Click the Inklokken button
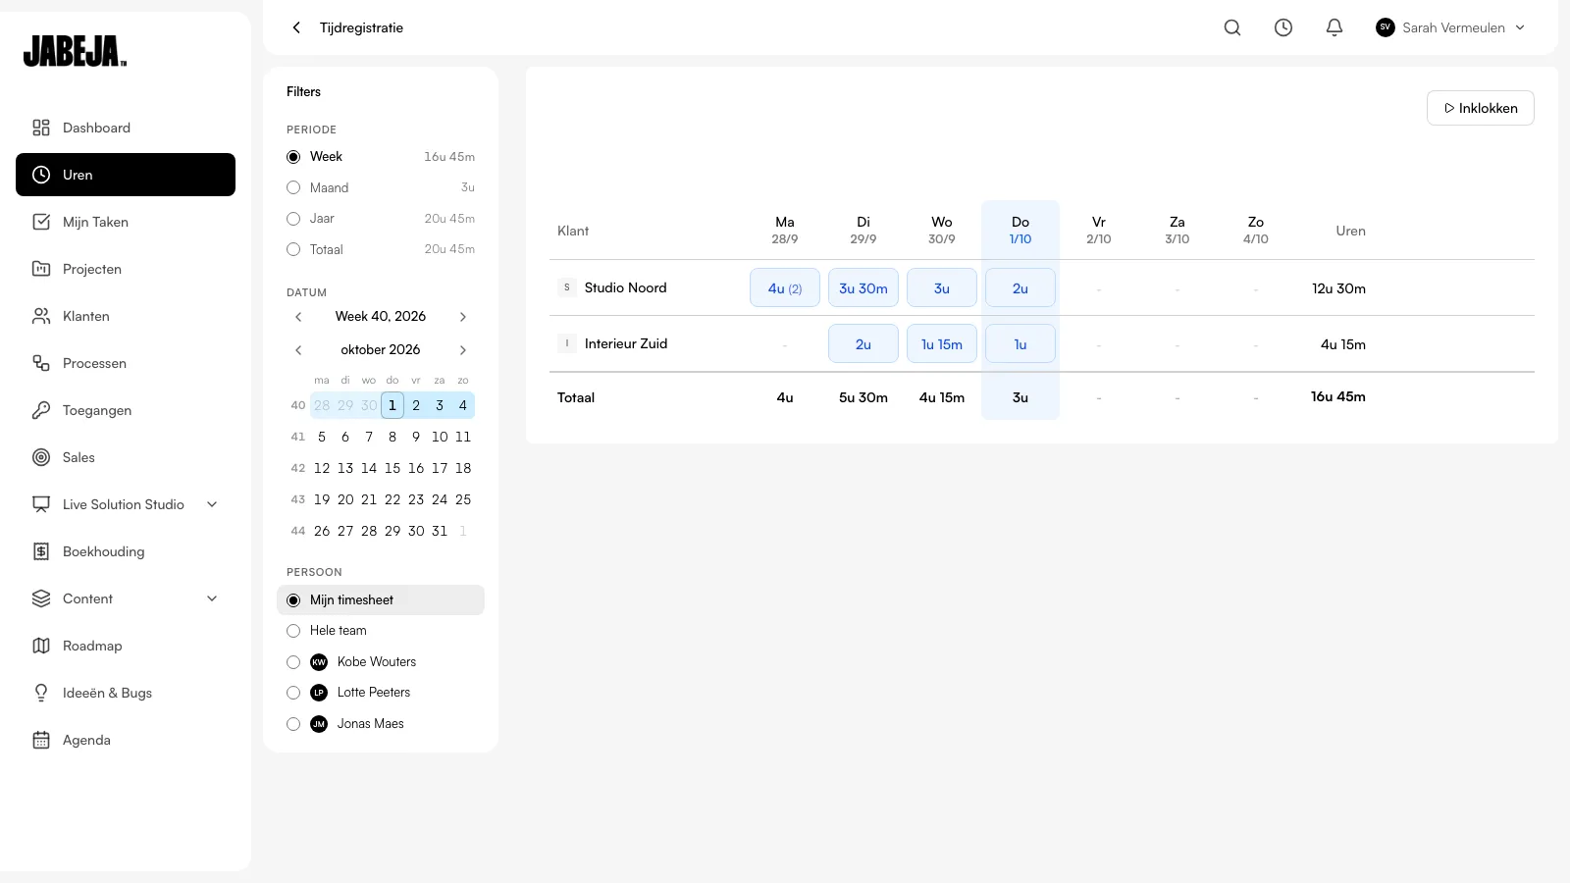 coord(1481,108)
